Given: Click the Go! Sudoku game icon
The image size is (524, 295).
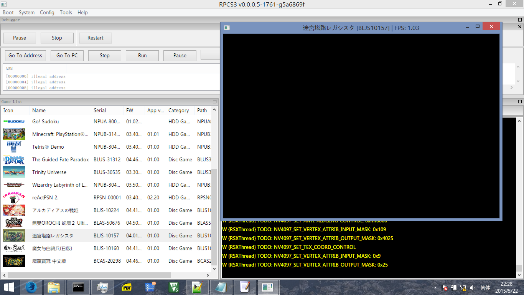Looking at the screenshot, I should coord(14,121).
